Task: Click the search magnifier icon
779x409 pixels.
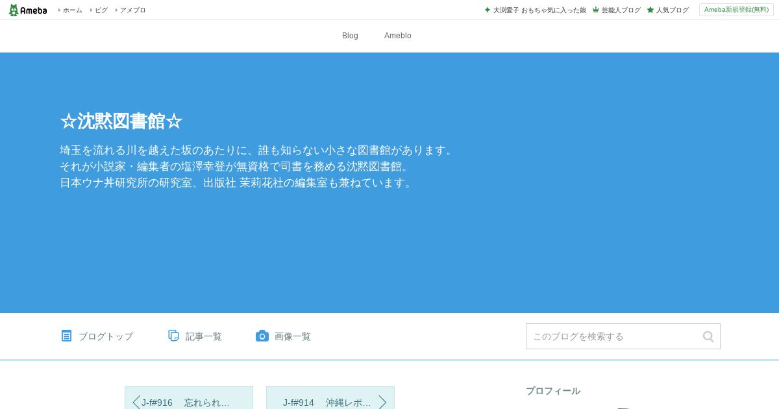Action: pos(708,336)
